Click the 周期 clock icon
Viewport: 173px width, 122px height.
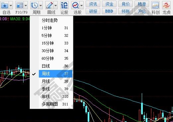tap(35, 5)
